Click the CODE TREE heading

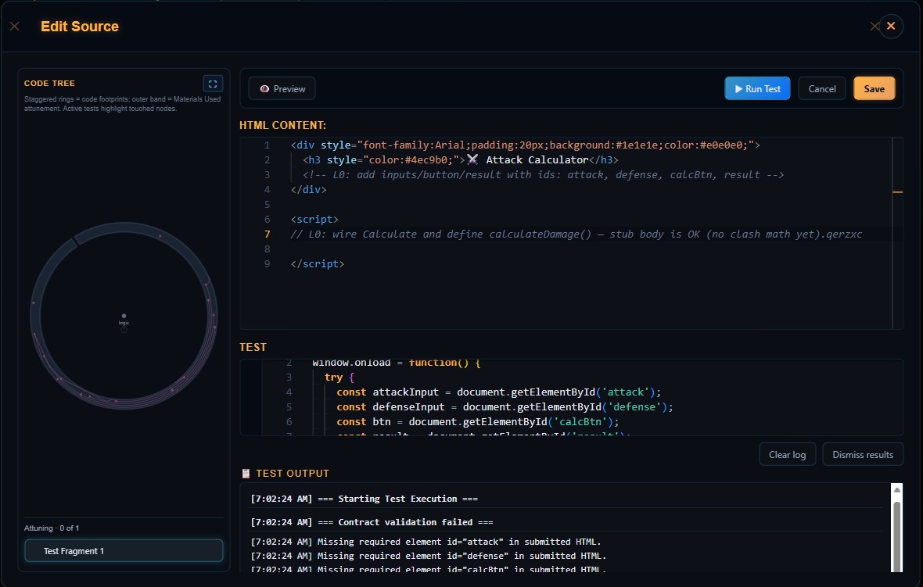click(49, 84)
